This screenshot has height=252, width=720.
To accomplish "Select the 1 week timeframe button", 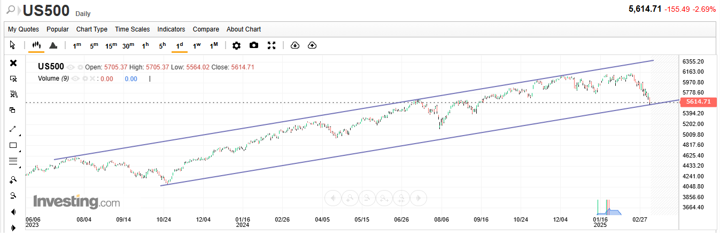I will (x=197, y=45).
